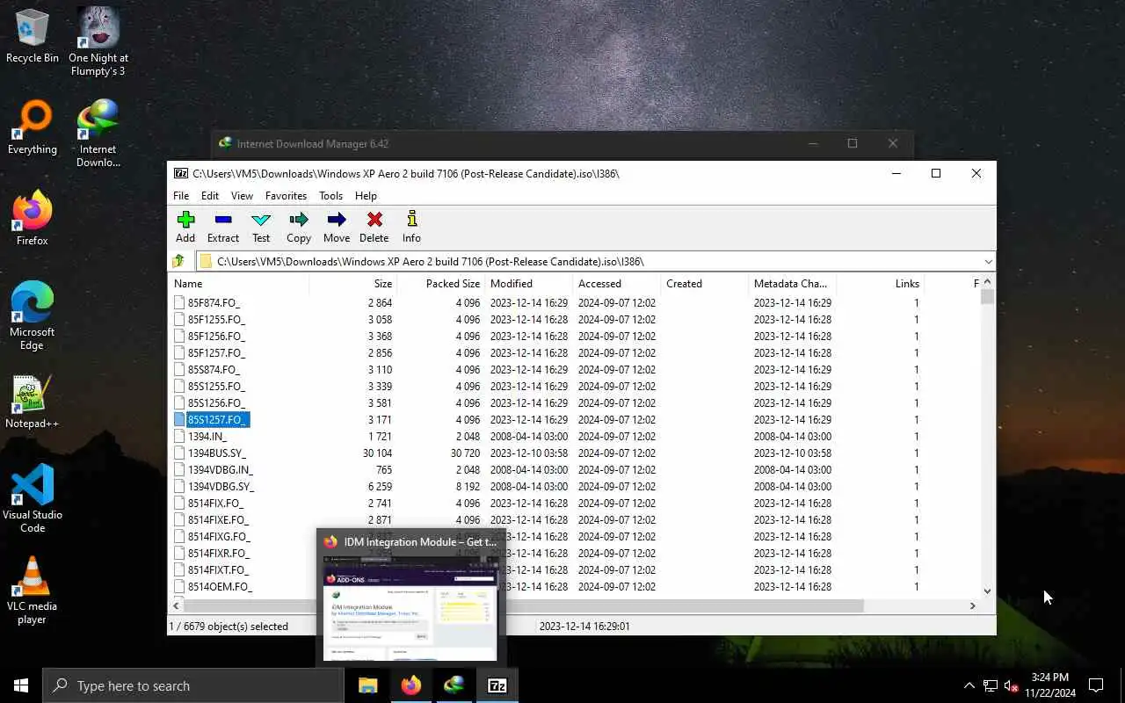
Task: Expand the address bar path dropdown
Action: (988, 261)
